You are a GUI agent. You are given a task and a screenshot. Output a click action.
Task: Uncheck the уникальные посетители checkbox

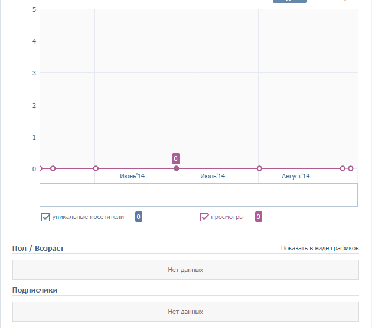45,217
